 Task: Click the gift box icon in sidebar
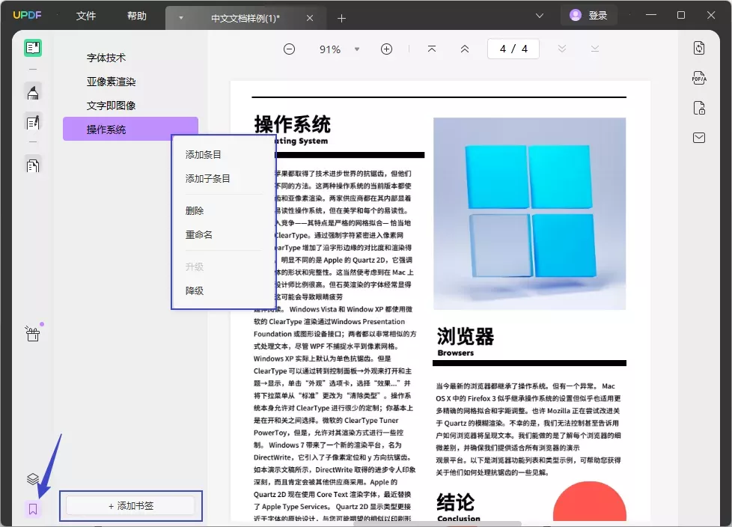[x=32, y=334]
